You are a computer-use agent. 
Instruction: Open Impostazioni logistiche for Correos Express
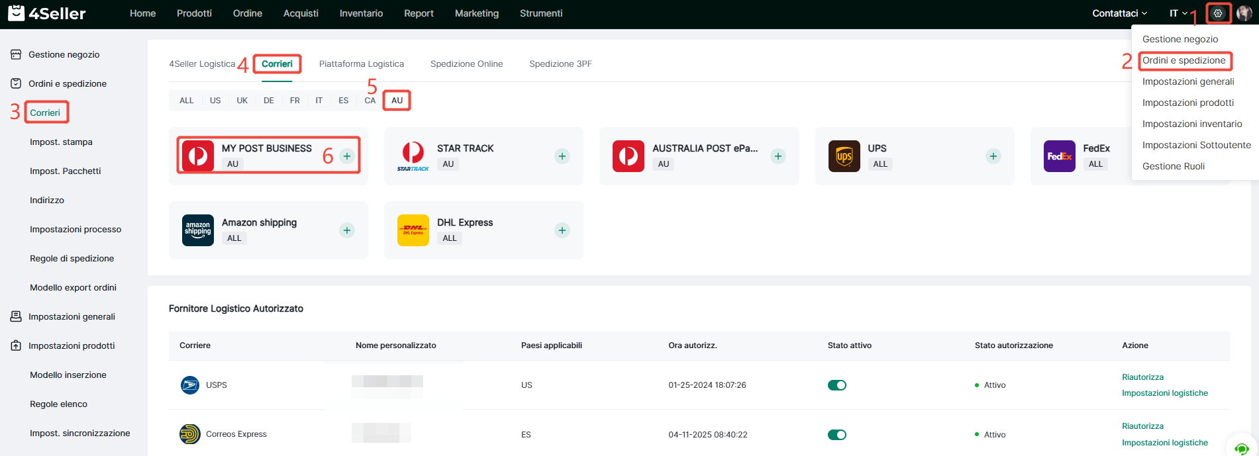click(x=1164, y=443)
